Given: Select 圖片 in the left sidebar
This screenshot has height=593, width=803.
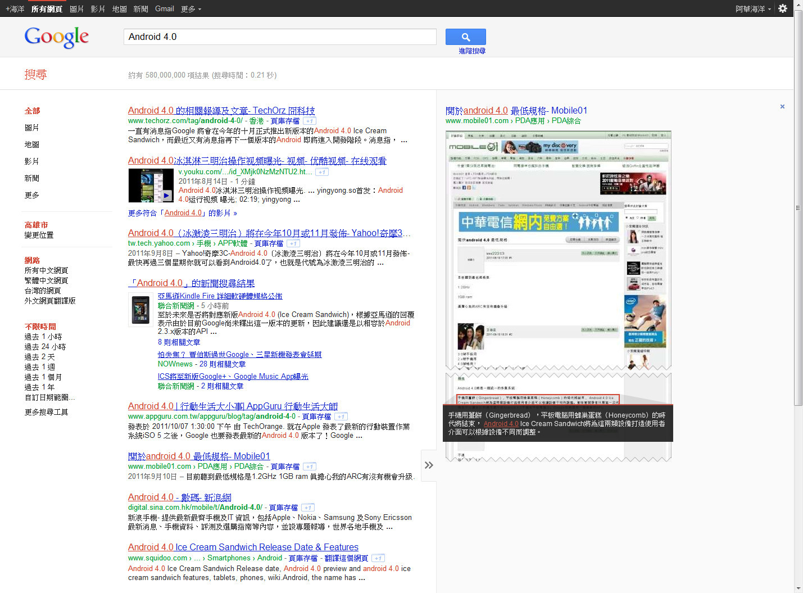Looking at the screenshot, I should click(32, 128).
